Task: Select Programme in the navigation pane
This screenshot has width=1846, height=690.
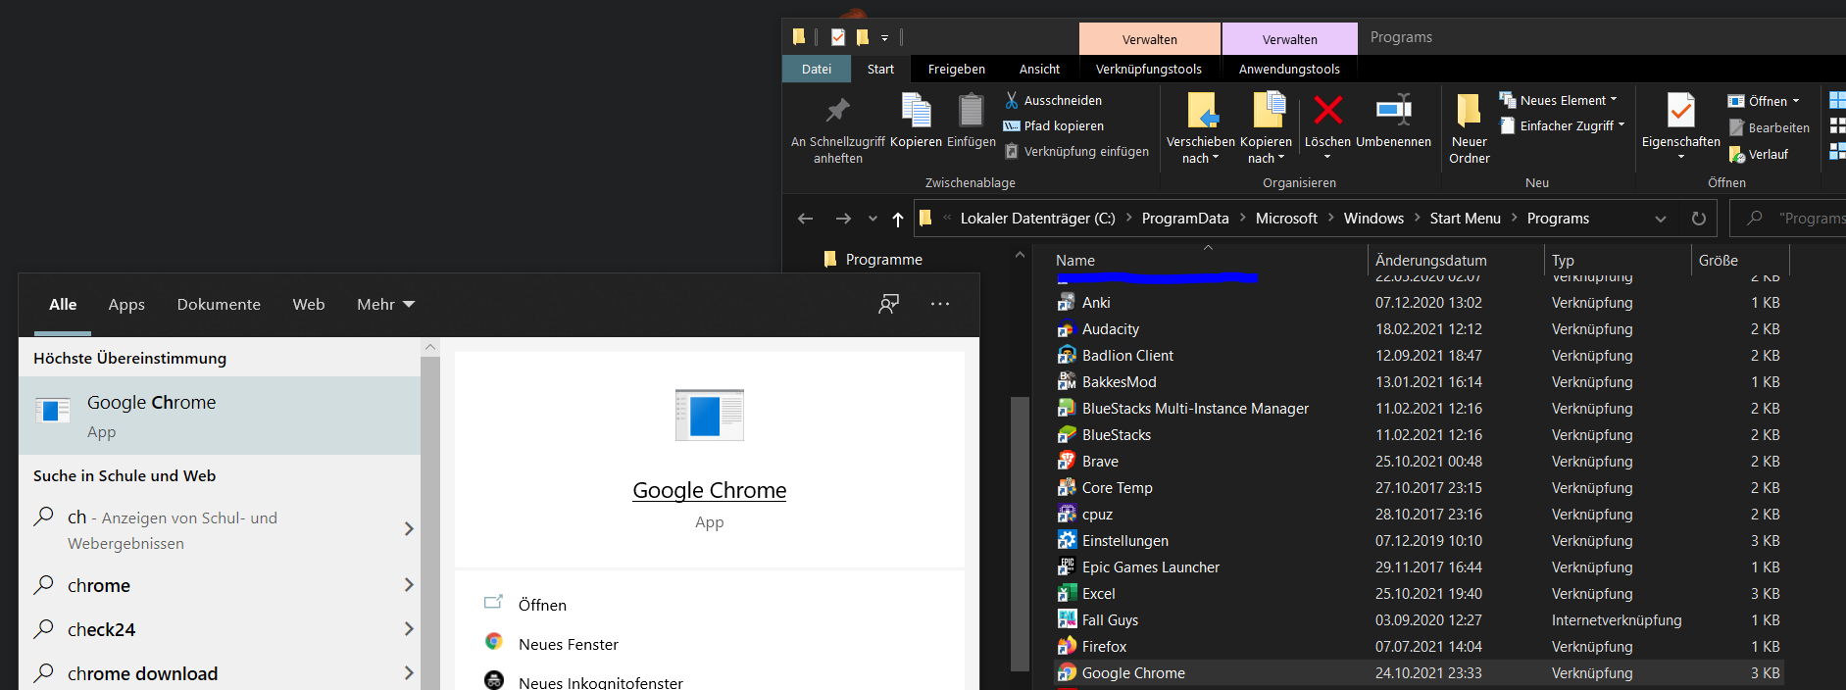Action: 873,259
